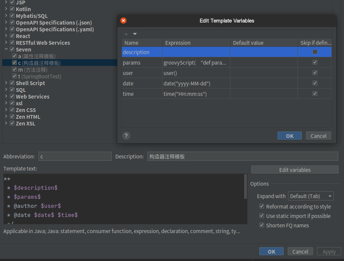Toggle Skip if defined for user

tap(315, 73)
